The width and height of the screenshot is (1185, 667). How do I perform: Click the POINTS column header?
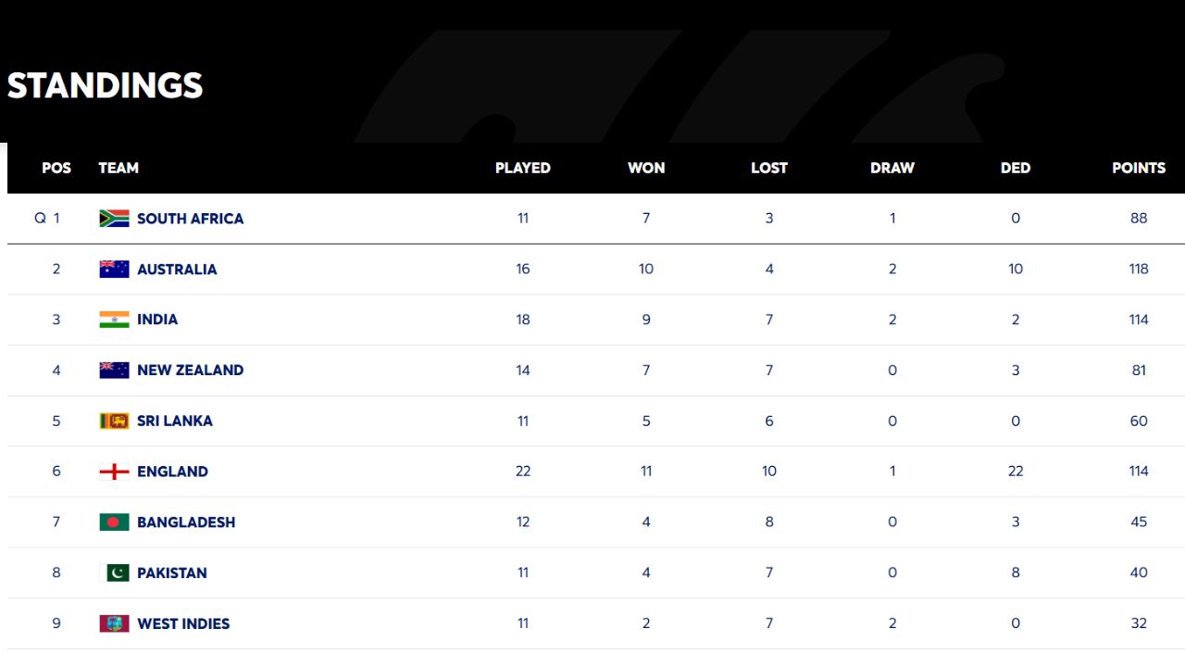click(x=1139, y=168)
